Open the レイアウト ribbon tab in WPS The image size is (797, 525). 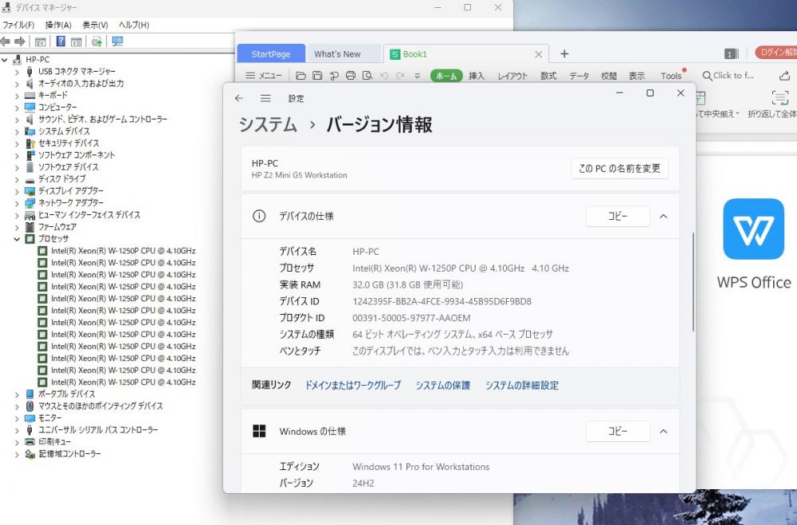pyautogui.click(x=512, y=76)
